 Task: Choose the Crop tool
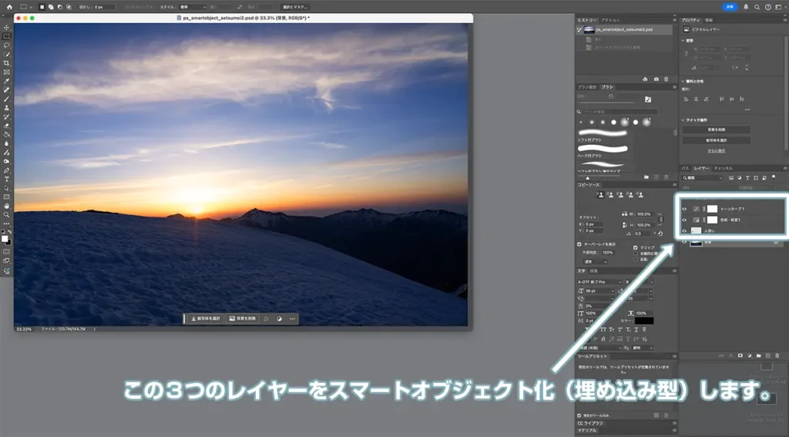coord(6,62)
